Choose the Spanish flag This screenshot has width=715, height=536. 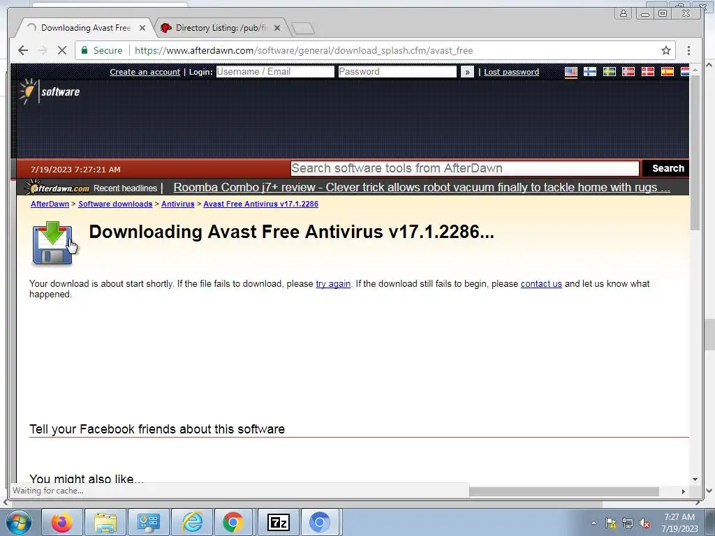click(667, 72)
